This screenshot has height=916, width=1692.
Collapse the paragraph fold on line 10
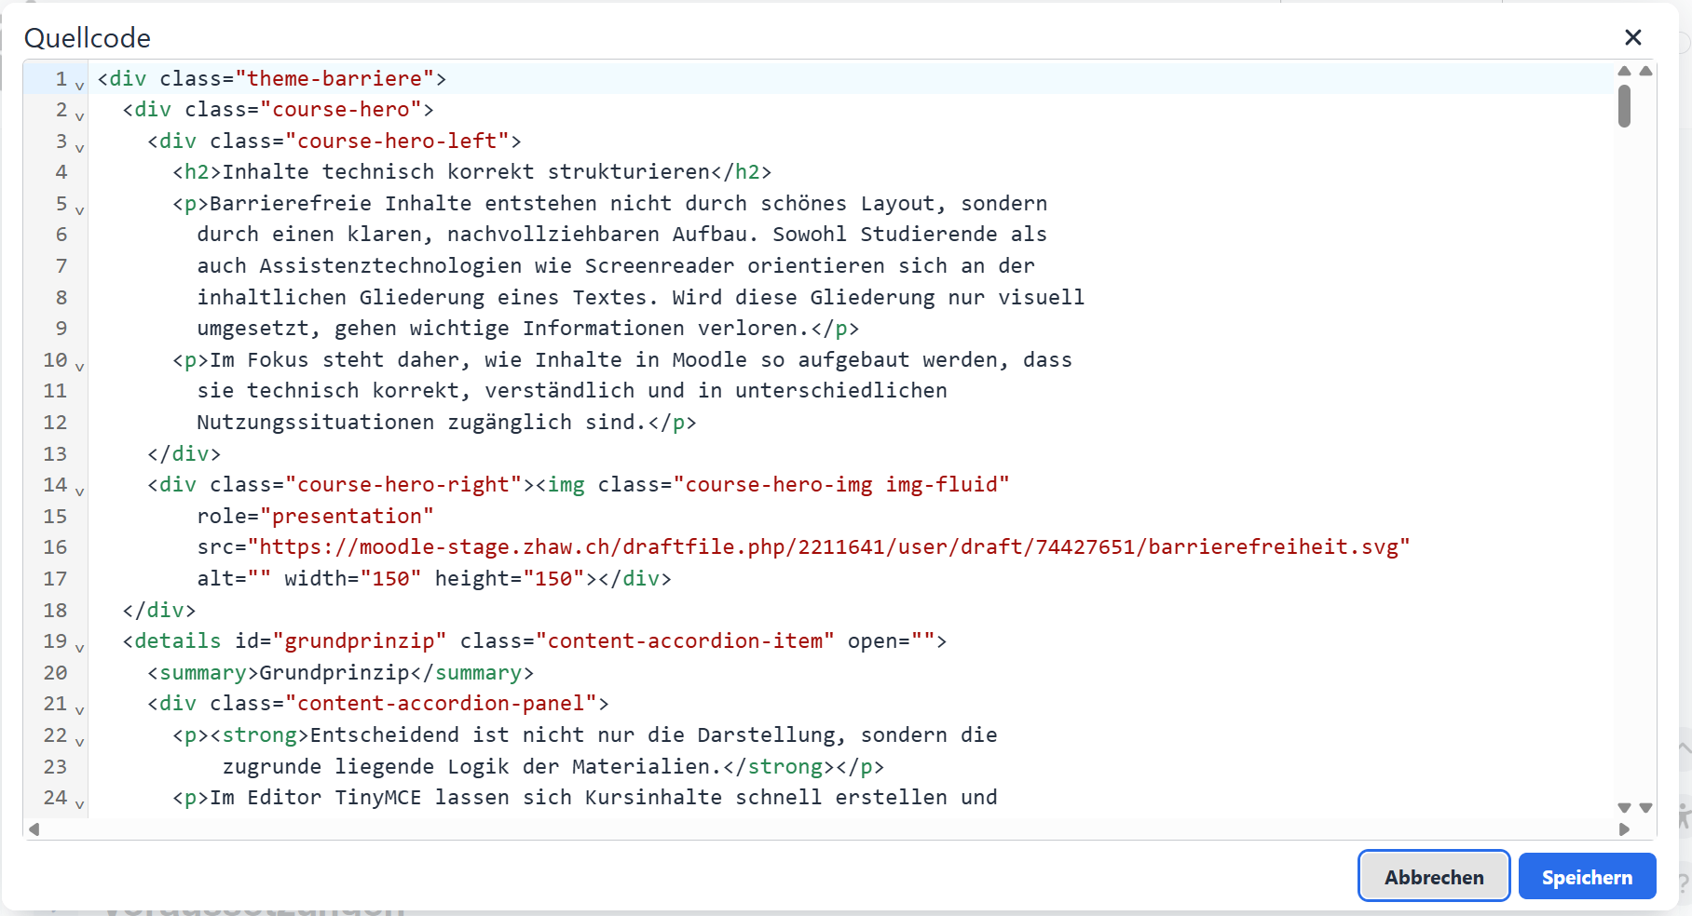click(x=79, y=367)
